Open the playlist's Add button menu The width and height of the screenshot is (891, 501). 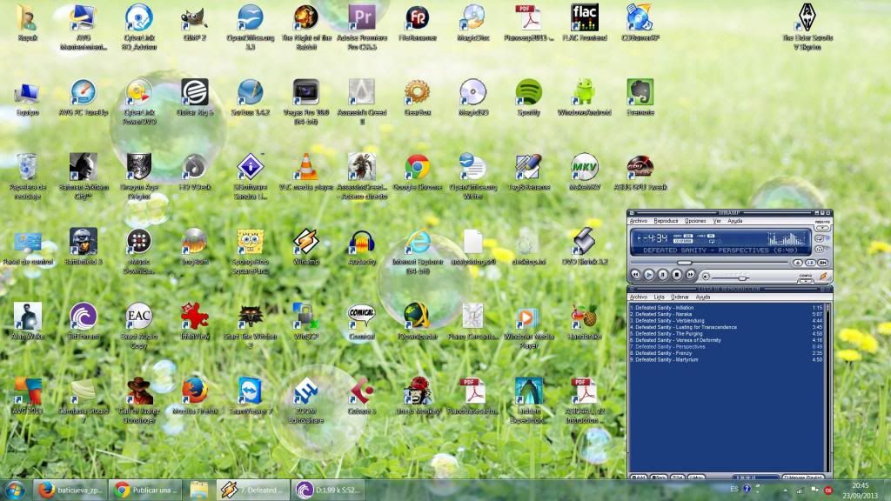pyautogui.click(x=639, y=478)
